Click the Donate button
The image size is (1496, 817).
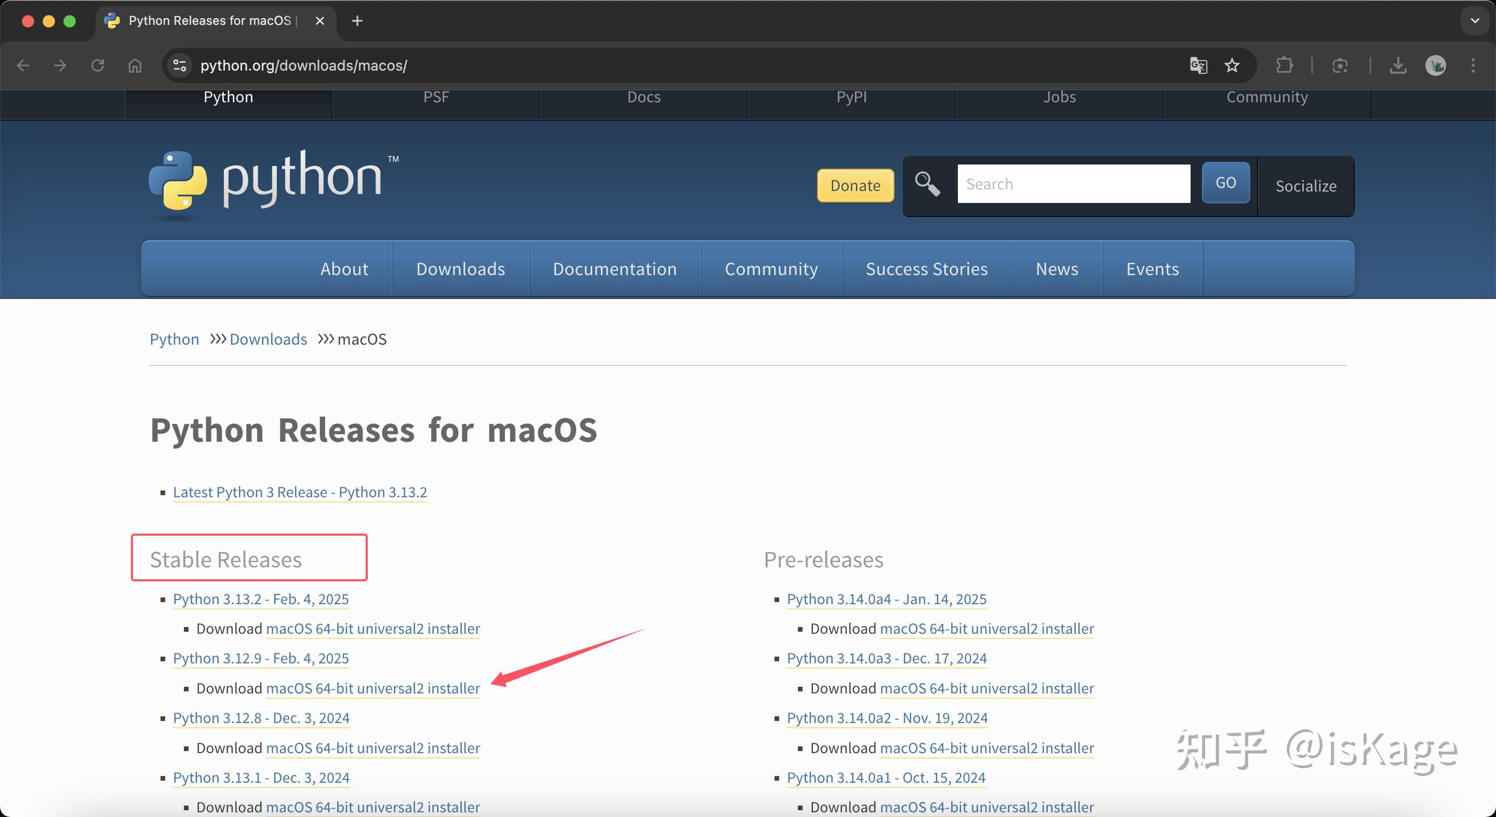click(x=855, y=186)
